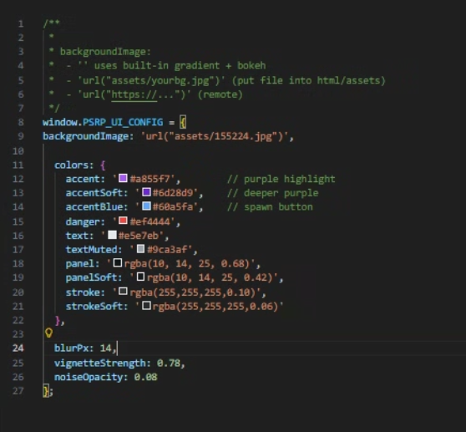
Task: Click the panel rgba color swatch
Action: [118, 263]
